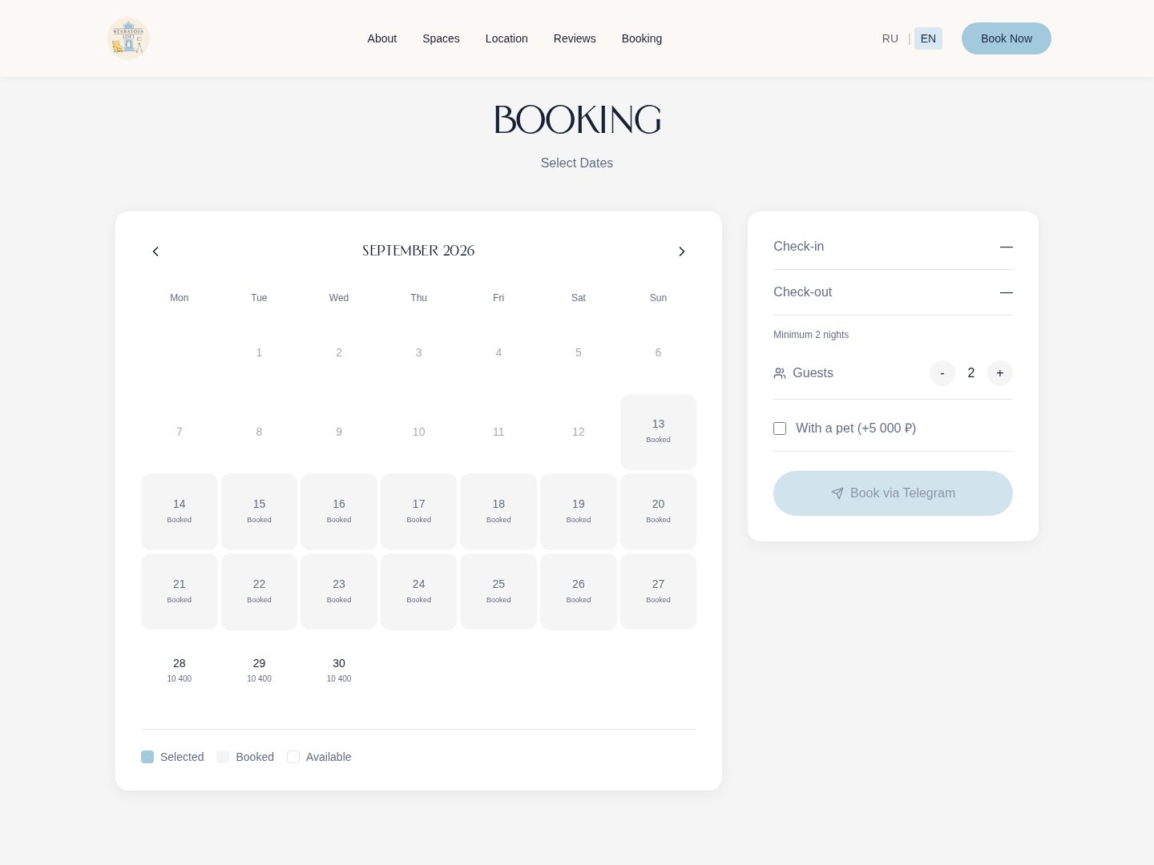Click the Select Dates subtitle
Image resolution: width=1154 pixels, height=865 pixels.
coord(577,163)
